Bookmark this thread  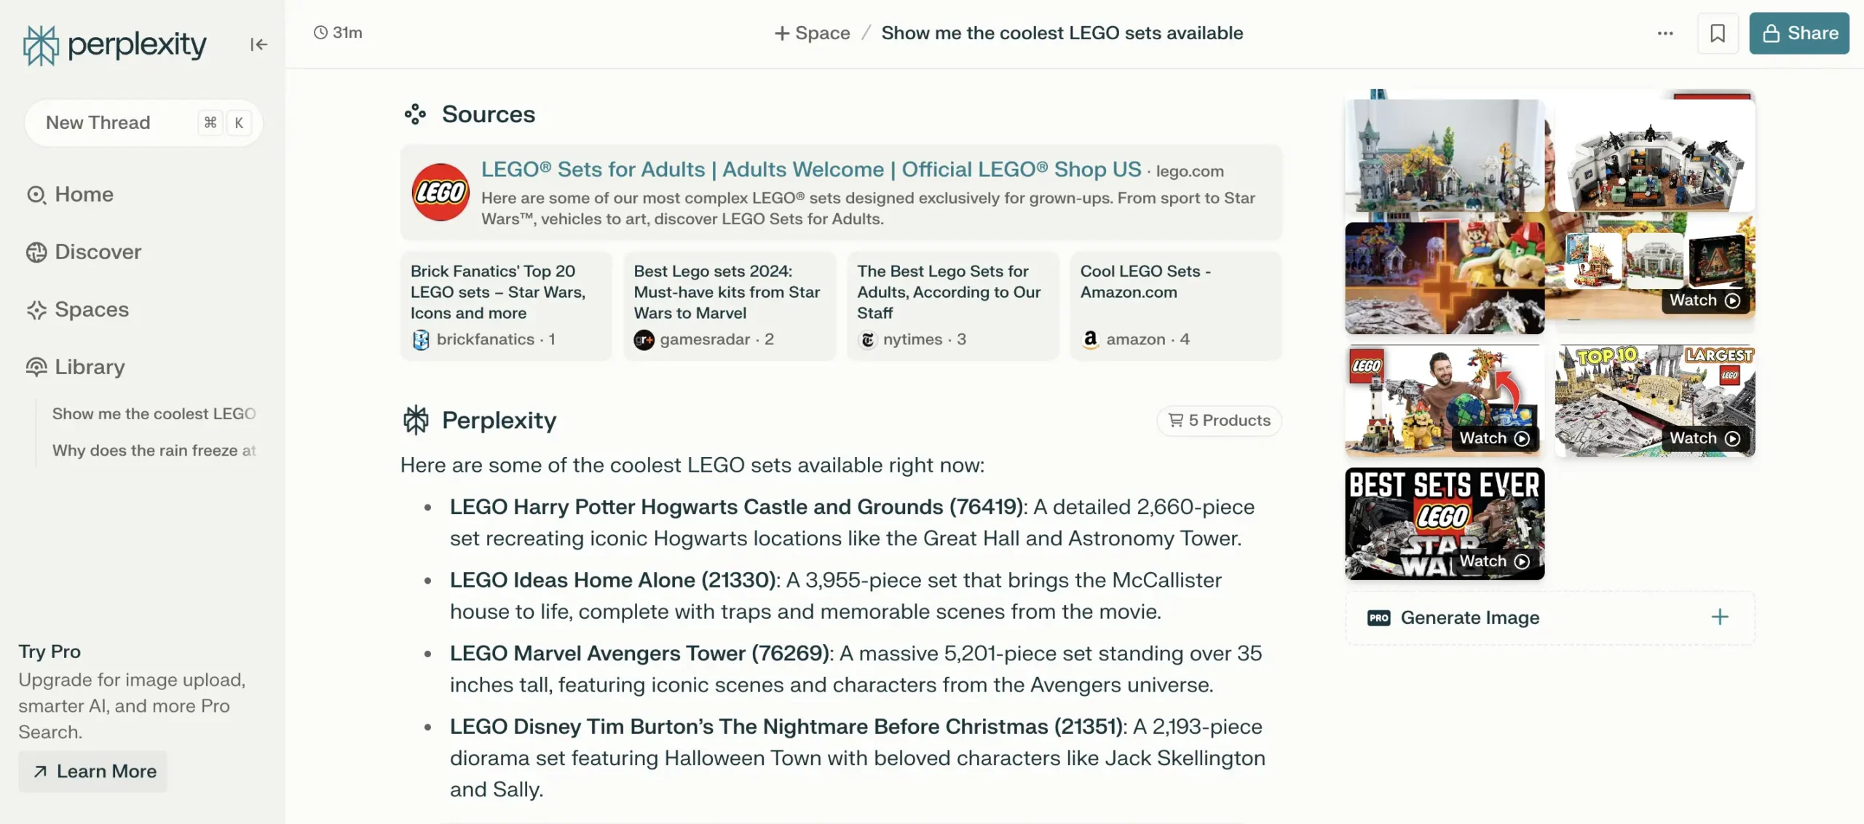point(1718,33)
